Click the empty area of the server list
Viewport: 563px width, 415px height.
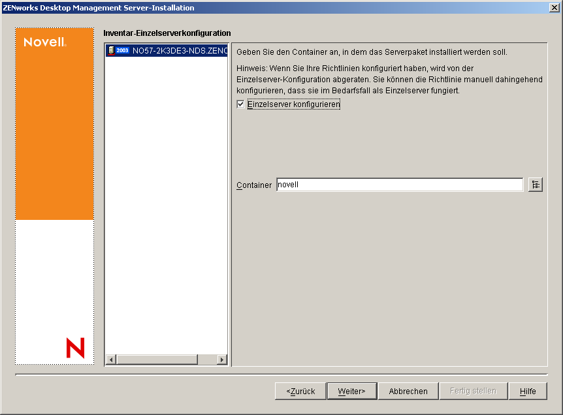[167, 204]
